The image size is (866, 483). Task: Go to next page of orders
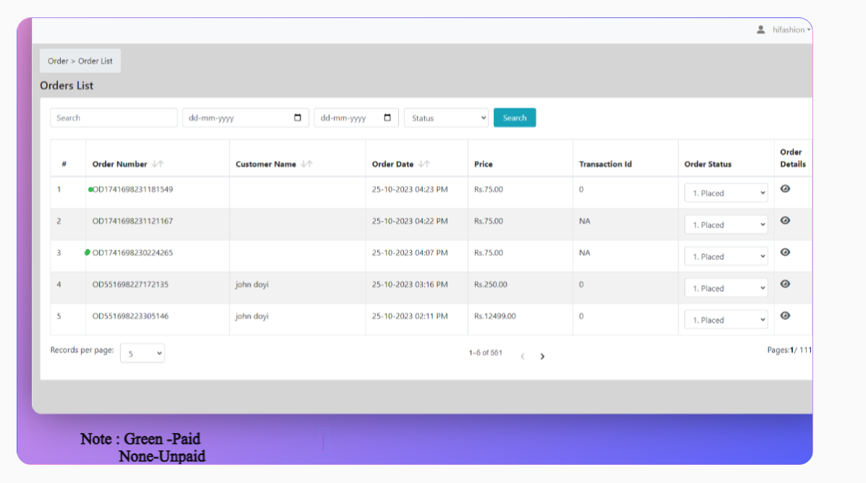pos(542,356)
